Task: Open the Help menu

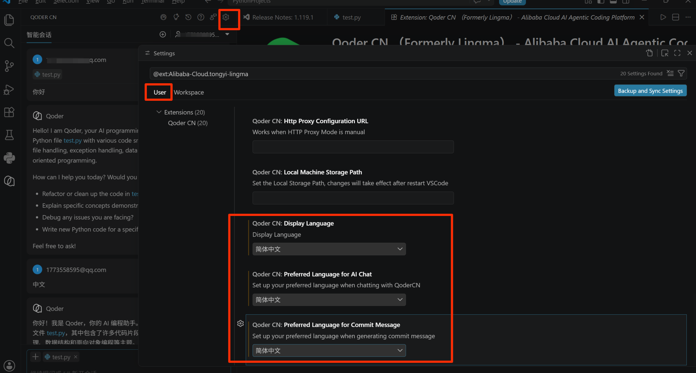Action: click(x=178, y=2)
